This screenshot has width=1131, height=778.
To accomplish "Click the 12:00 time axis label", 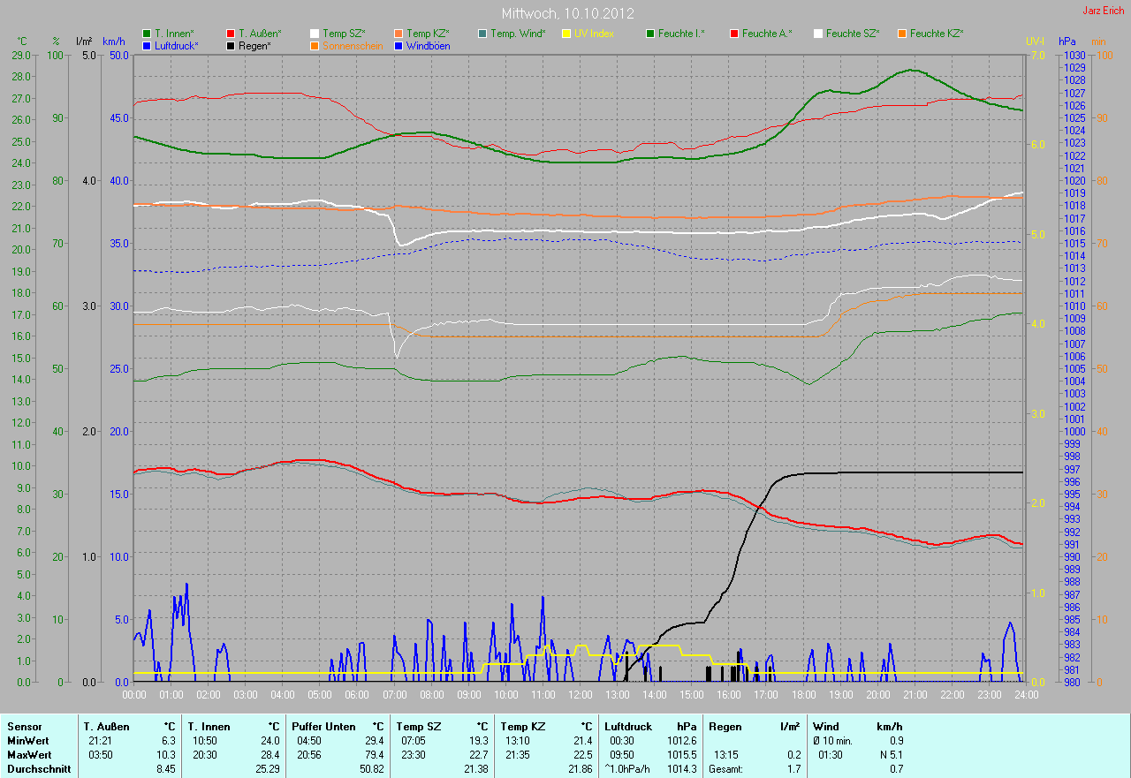I will 580,695.
